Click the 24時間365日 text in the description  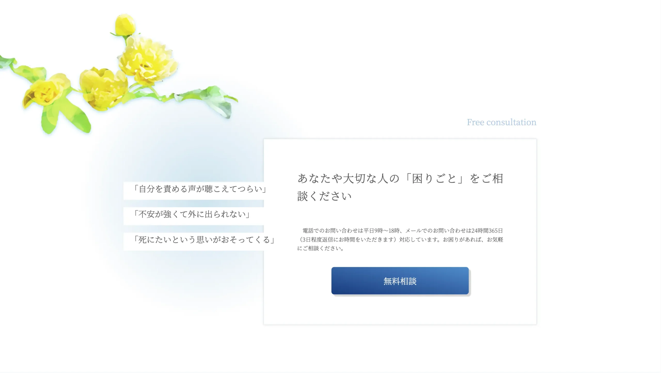click(x=487, y=231)
